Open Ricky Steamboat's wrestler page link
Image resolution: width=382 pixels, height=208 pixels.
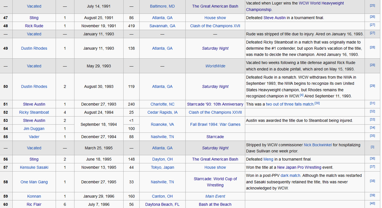click(34, 112)
